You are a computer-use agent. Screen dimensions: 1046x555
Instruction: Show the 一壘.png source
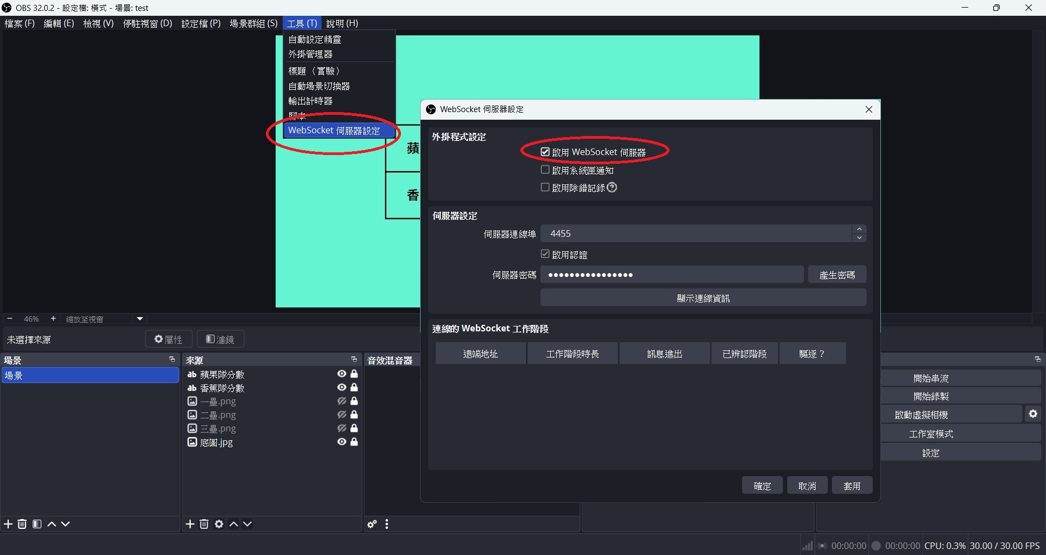pos(342,401)
